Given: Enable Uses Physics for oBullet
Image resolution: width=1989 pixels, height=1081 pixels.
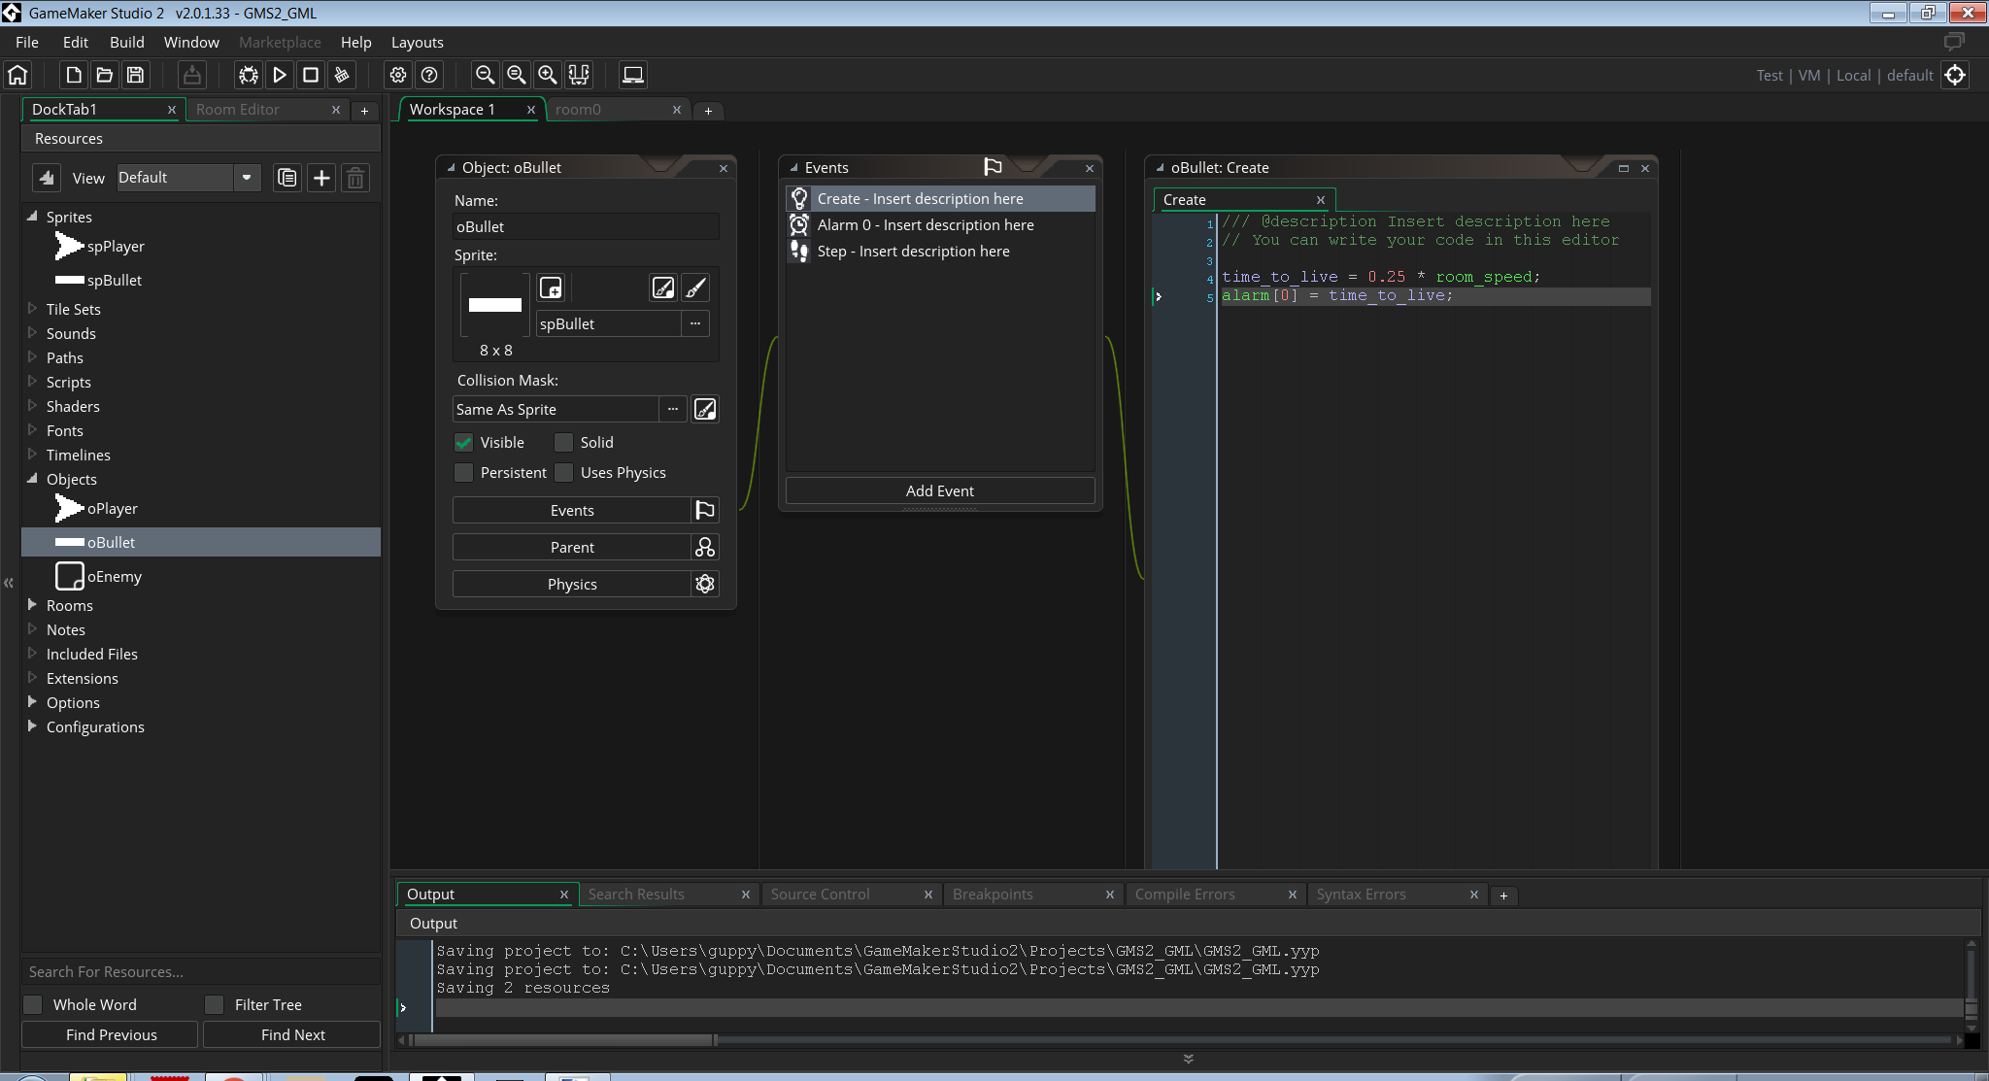Looking at the screenshot, I should [x=563, y=473].
